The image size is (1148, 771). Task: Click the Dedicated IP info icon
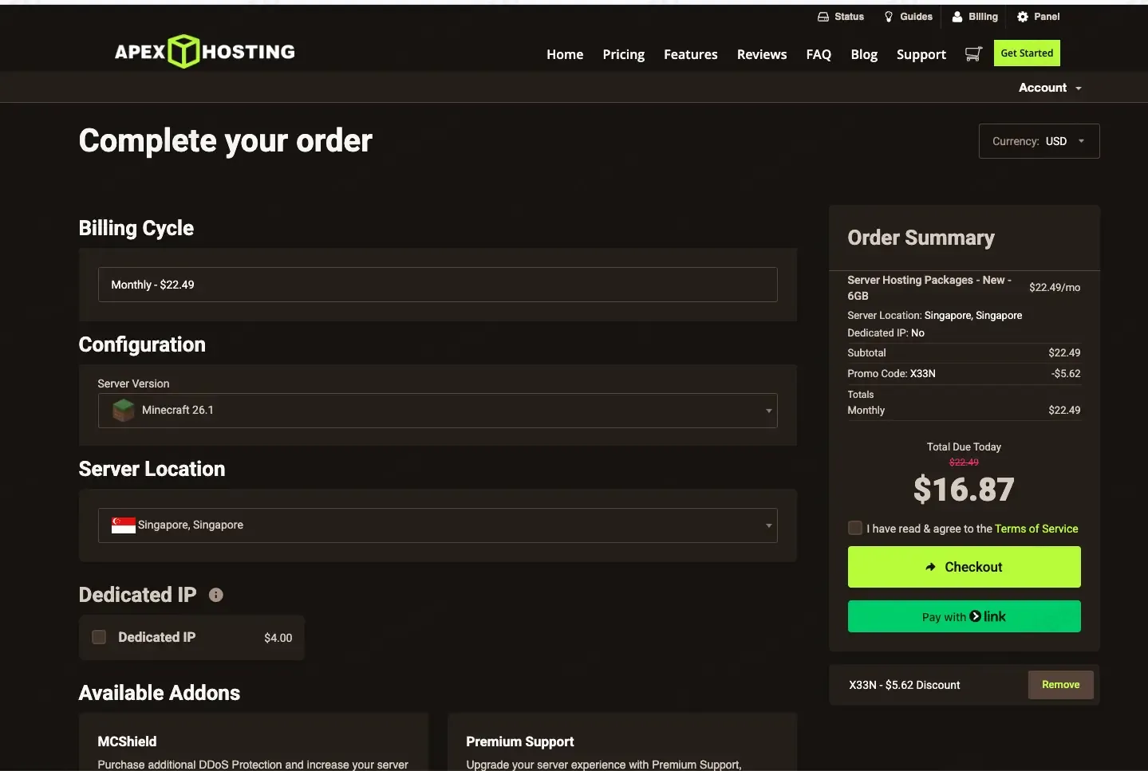(x=215, y=595)
